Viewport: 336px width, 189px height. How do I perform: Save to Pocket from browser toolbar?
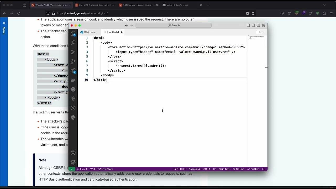point(282,13)
